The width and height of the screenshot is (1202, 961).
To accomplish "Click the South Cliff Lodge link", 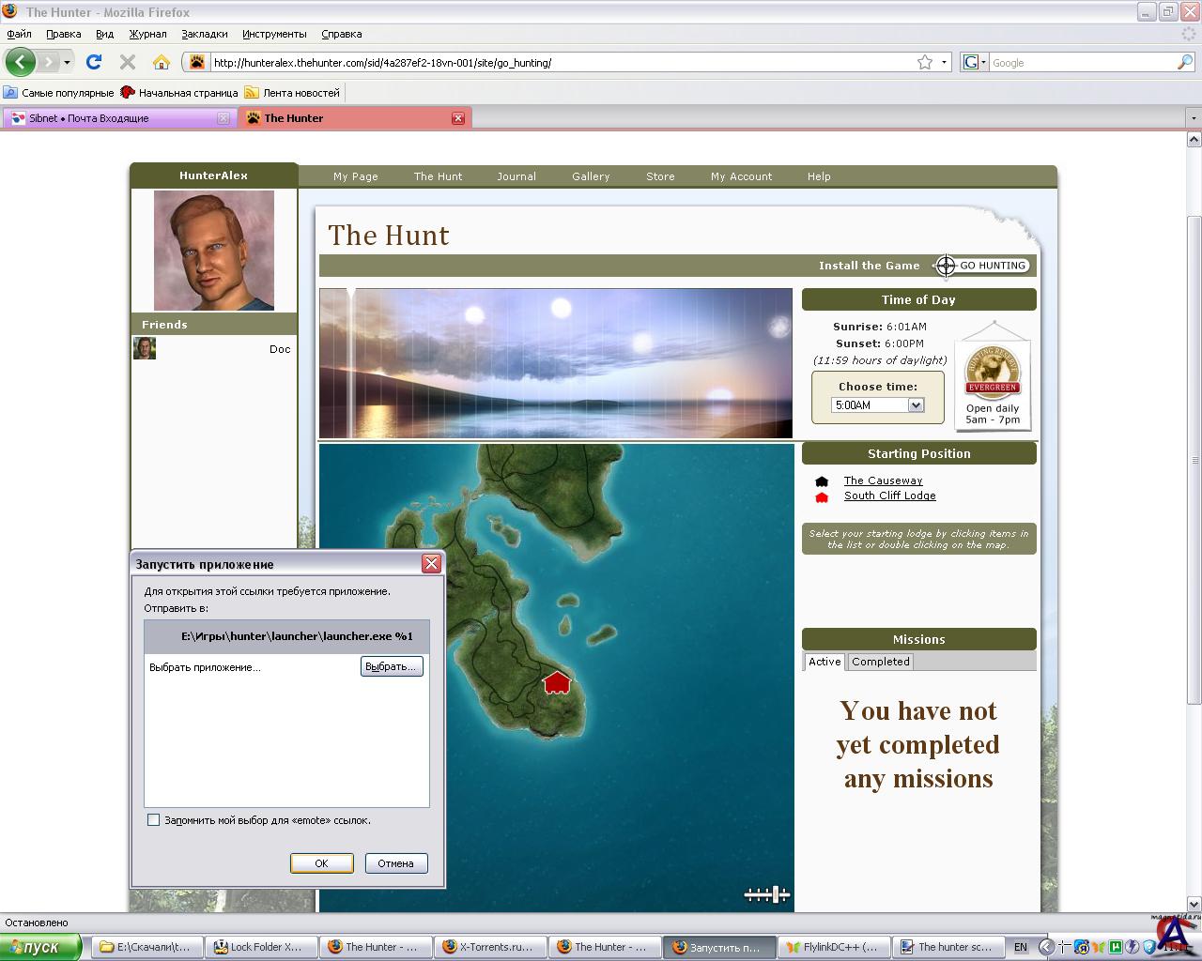I will pyautogui.click(x=889, y=496).
